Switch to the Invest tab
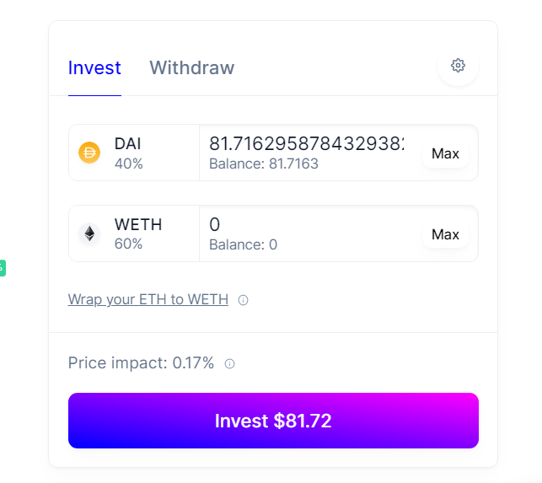Image resolution: width=542 pixels, height=483 pixels. tap(94, 67)
